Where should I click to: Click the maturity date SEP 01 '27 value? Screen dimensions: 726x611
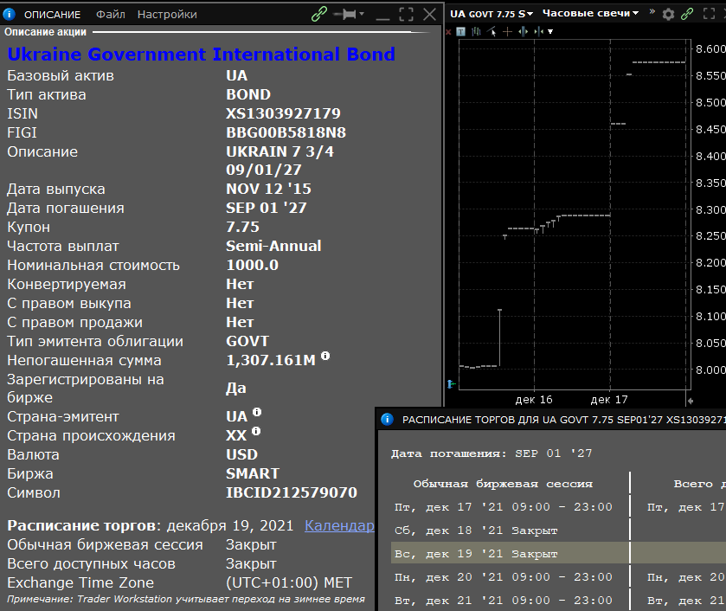[267, 208]
